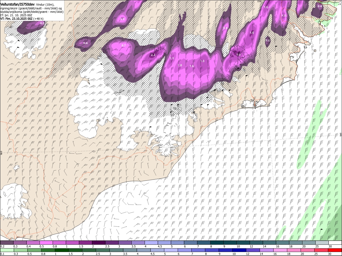Select white upper legend swatch labeled 30
Screen dimensions: 342x256
coord(335,243)
